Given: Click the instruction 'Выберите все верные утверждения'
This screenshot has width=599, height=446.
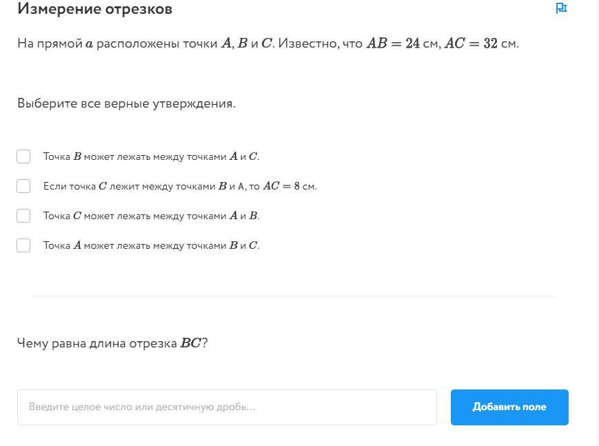Looking at the screenshot, I should pos(126,103).
